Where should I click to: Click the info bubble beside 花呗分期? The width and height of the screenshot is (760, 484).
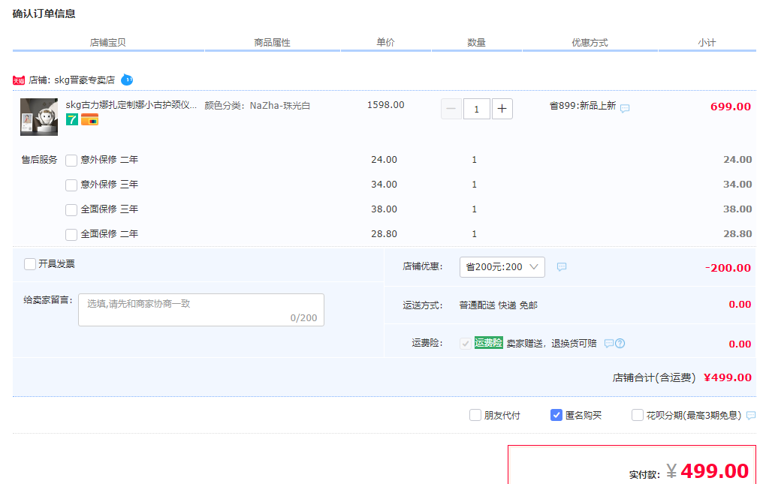751,416
